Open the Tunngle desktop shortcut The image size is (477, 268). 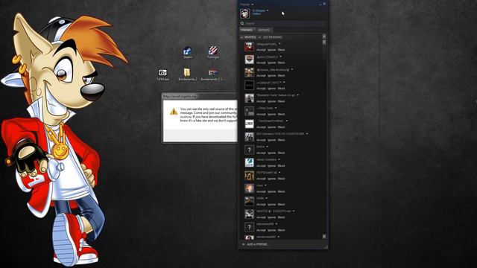click(x=213, y=52)
